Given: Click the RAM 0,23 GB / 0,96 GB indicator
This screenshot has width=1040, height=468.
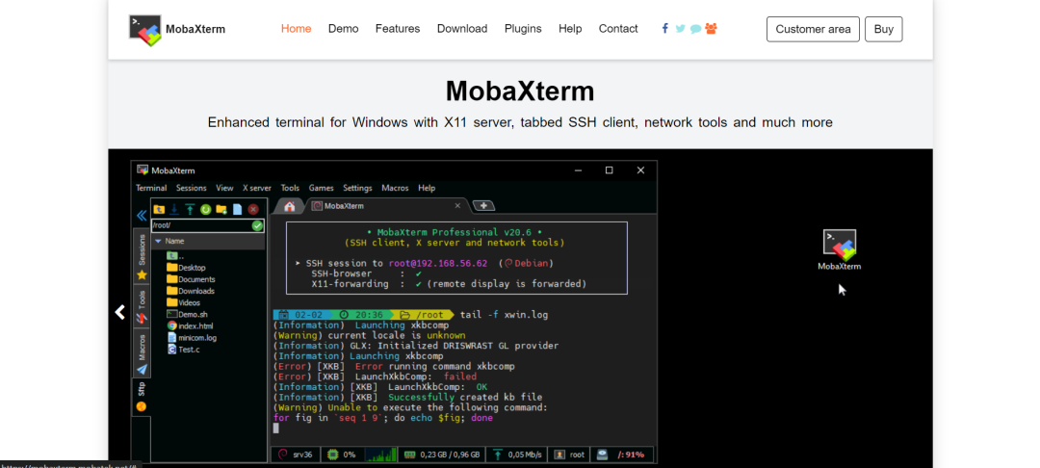Looking at the screenshot, I should tap(442, 455).
